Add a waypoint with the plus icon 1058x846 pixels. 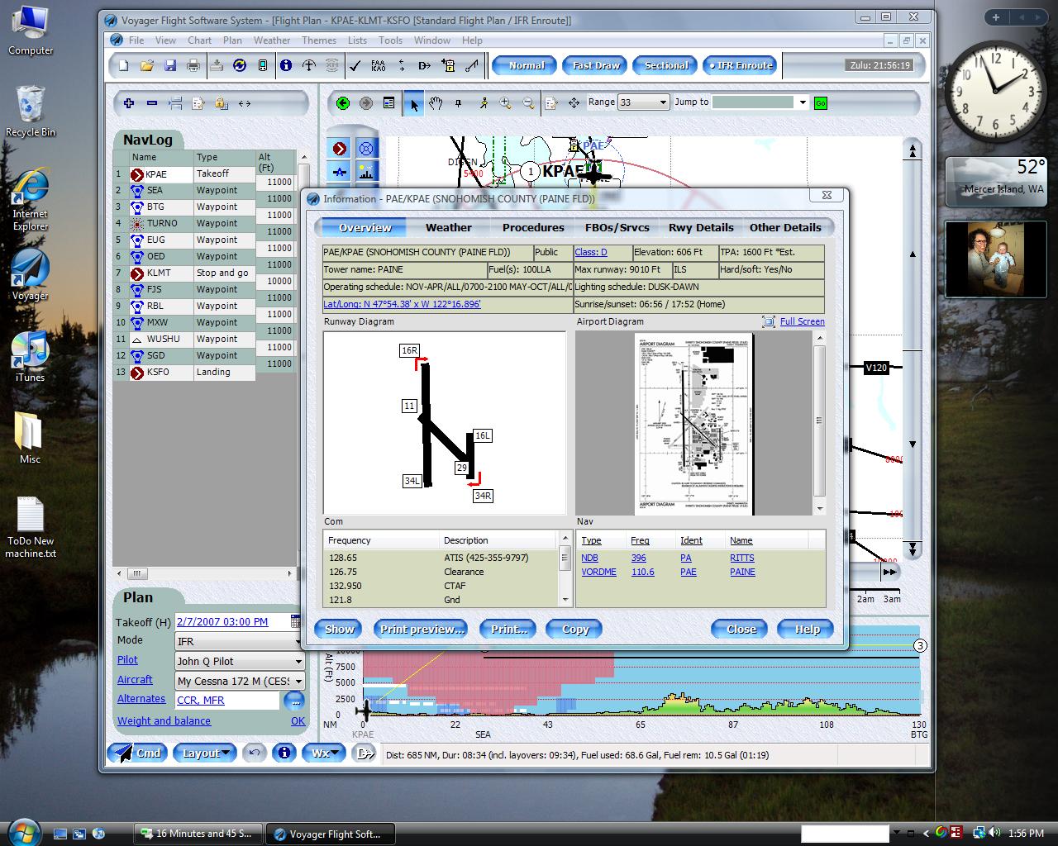129,103
